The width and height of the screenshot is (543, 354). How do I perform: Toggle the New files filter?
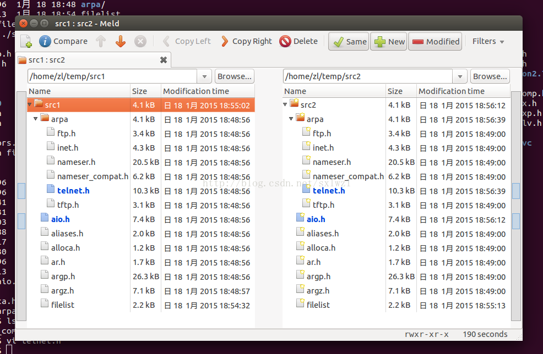(389, 41)
